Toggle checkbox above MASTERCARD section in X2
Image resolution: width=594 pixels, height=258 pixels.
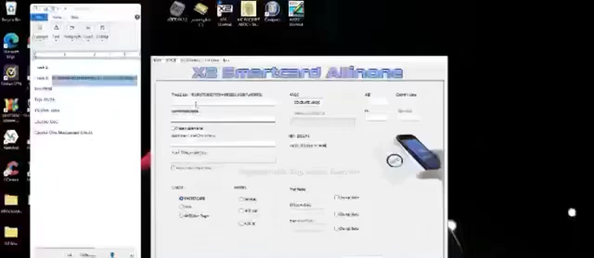[174, 168]
